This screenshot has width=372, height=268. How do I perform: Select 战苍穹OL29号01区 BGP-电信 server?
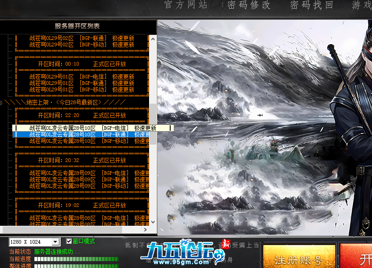82,77
